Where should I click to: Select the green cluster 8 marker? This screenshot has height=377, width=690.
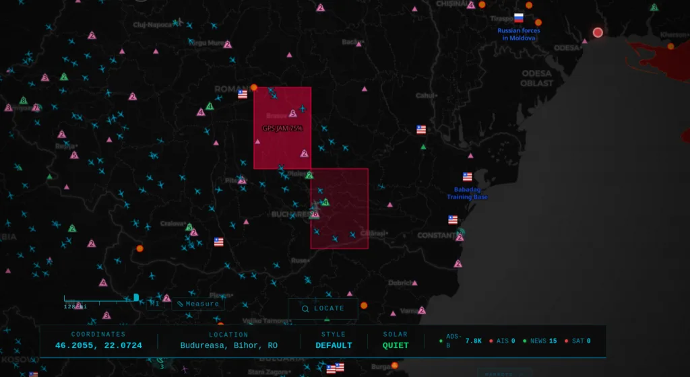(24, 100)
